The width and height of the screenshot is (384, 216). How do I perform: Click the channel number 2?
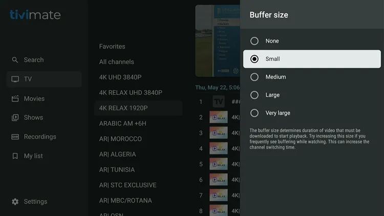[x=201, y=117]
